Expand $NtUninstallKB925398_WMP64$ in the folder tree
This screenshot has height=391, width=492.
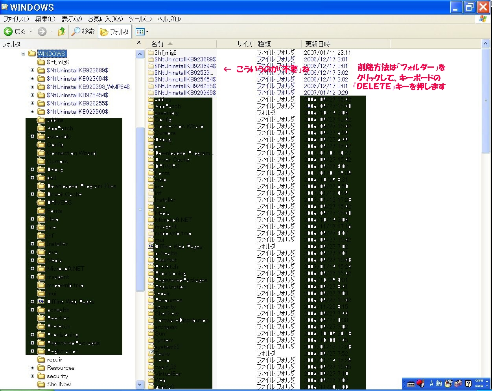[x=32, y=87]
